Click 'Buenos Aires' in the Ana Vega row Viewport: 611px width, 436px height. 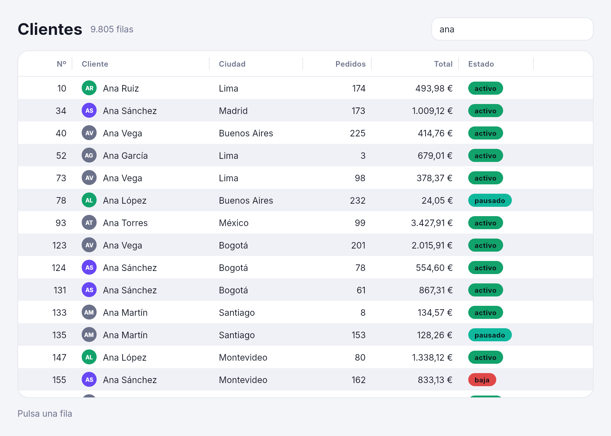point(246,133)
